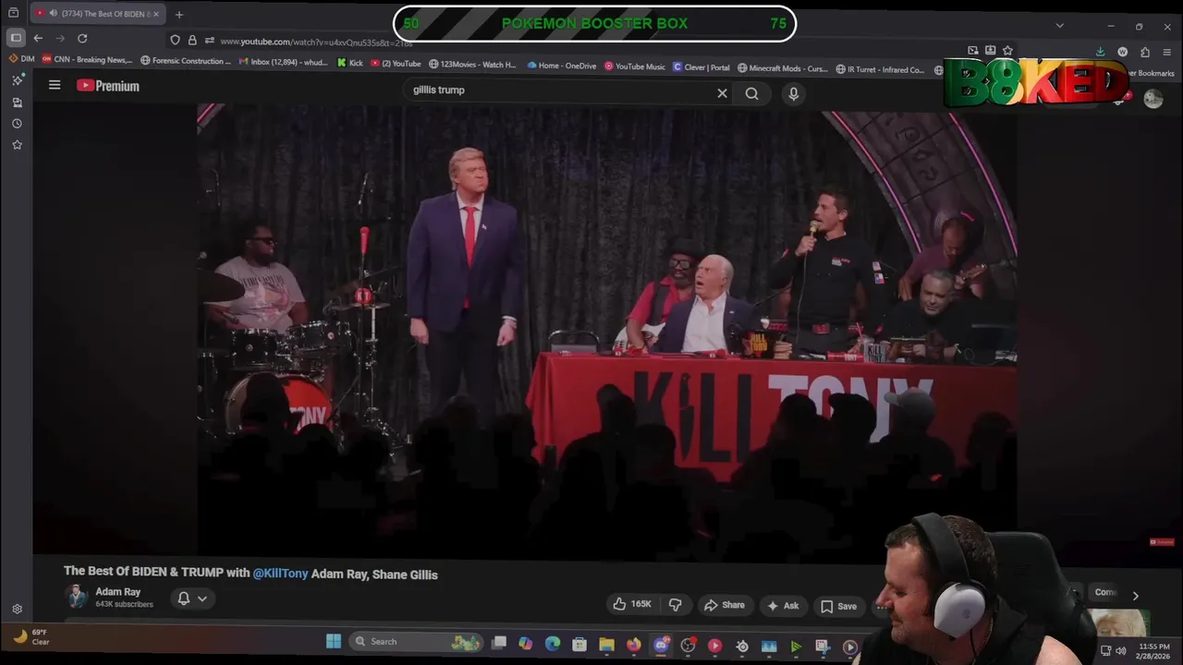Bookmark this page with the star
The image size is (1183, 665).
point(1007,51)
